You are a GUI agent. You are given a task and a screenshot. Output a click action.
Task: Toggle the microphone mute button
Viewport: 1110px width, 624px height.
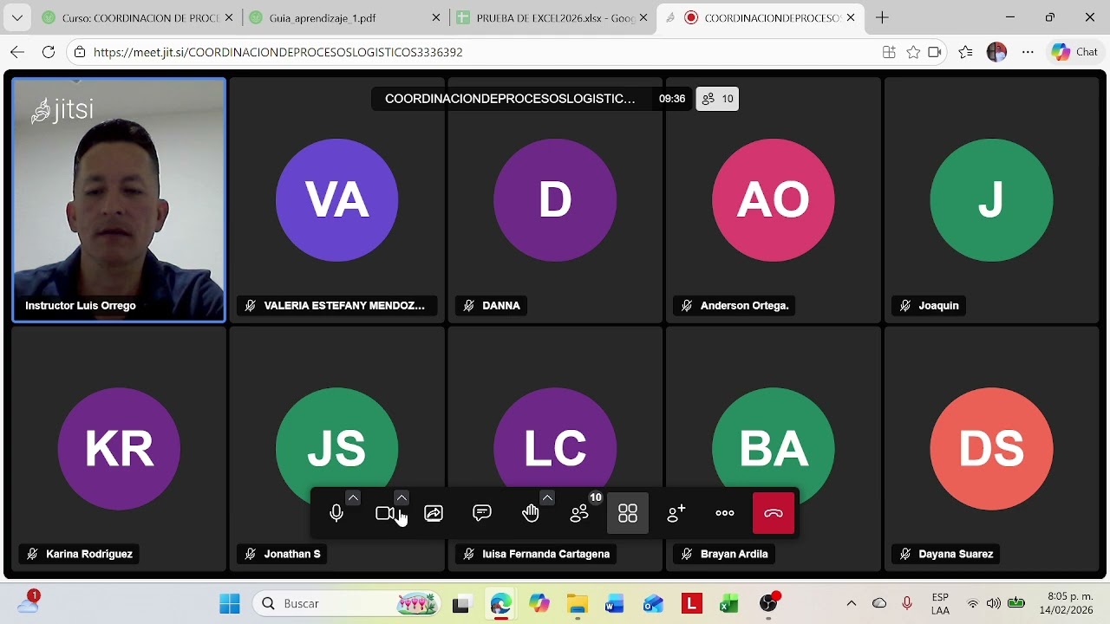tap(336, 513)
